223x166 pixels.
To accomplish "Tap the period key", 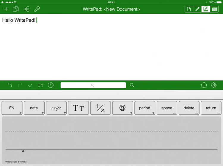I will pyautogui.click(x=145, y=108).
